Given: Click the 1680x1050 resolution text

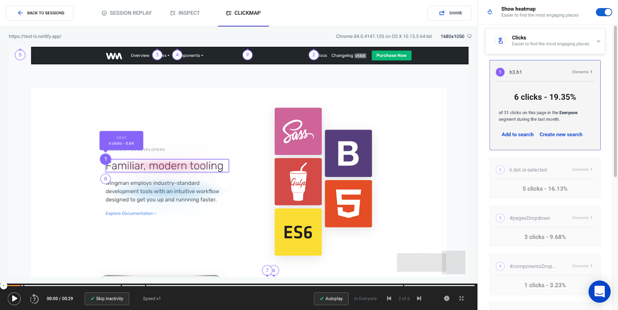Looking at the screenshot, I should [x=452, y=36].
